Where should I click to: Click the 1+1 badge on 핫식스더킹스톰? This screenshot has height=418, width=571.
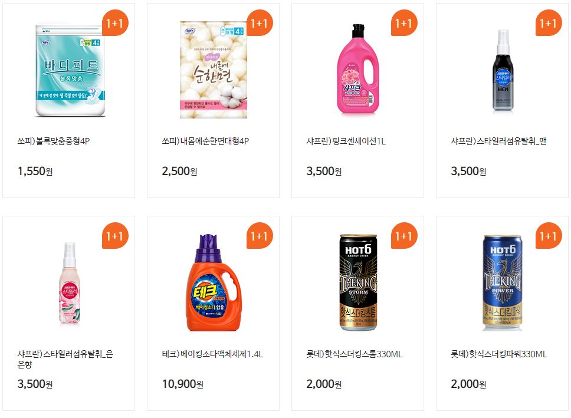(x=404, y=236)
